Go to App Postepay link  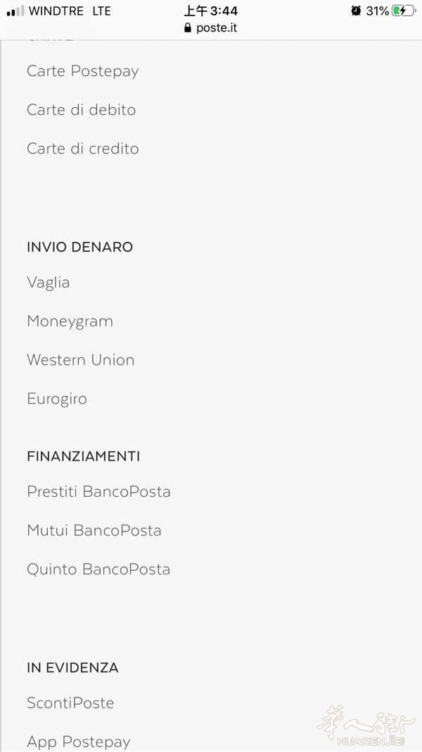click(78, 741)
